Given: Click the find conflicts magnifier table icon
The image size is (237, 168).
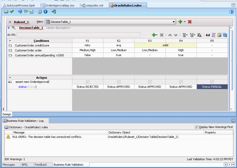Looking at the screenshot, I should coord(199,35).
